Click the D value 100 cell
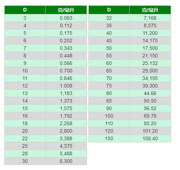180x170 pixels. click(109, 116)
